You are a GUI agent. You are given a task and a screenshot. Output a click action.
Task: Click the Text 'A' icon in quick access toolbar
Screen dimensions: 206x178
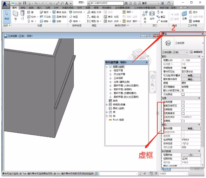point(67,3)
